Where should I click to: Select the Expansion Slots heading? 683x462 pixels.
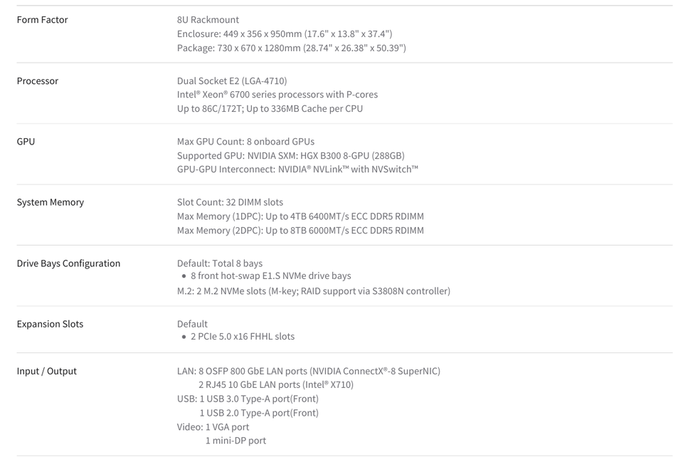(x=50, y=324)
